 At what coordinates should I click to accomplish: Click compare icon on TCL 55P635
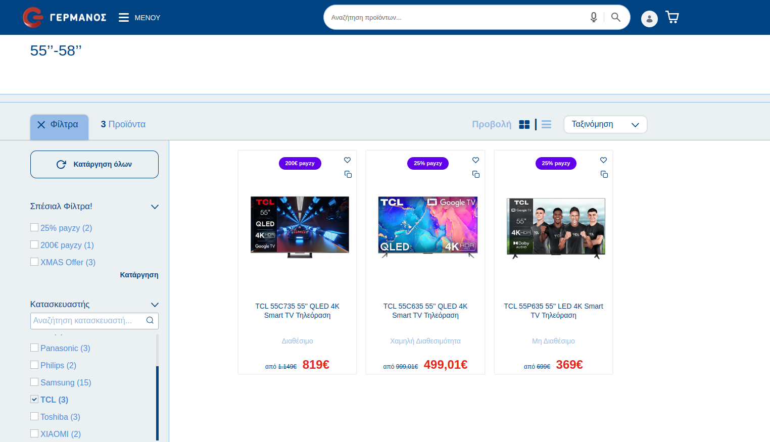pyautogui.click(x=604, y=174)
